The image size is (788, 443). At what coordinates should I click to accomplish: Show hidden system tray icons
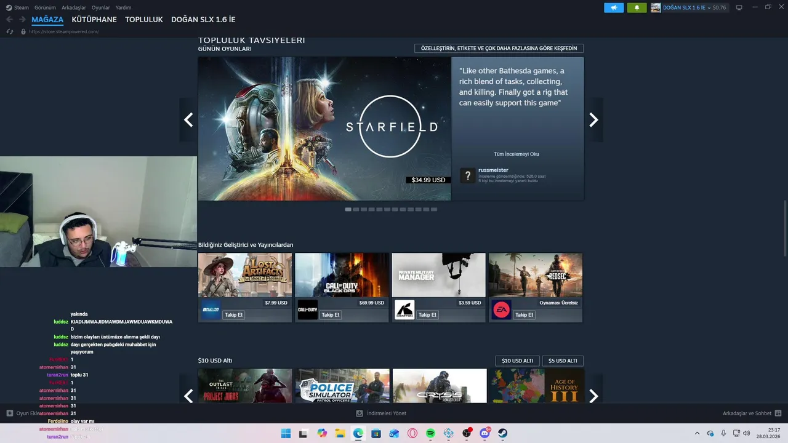coord(697,433)
